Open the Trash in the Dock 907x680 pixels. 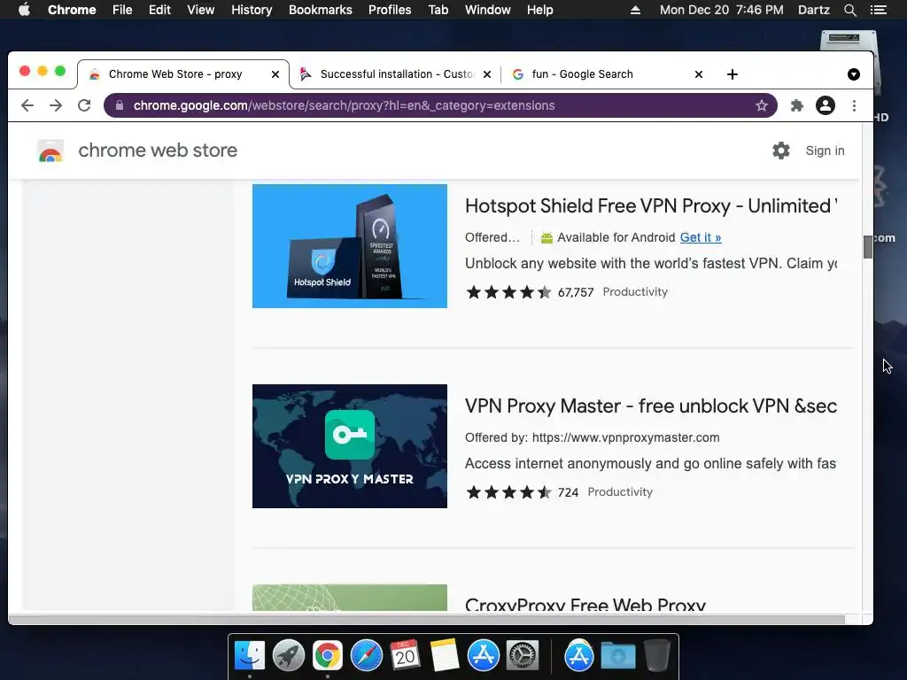pyautogui.click(x=656, y=656)
